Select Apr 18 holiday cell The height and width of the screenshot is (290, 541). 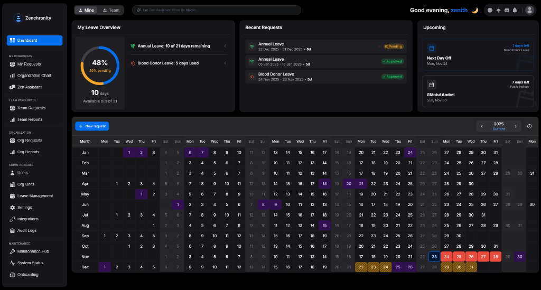[325, 184]
